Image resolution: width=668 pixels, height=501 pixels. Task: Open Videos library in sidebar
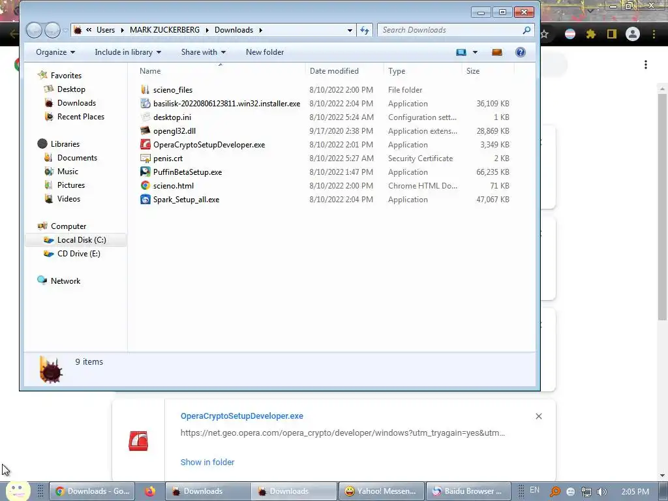coord(68,198)
